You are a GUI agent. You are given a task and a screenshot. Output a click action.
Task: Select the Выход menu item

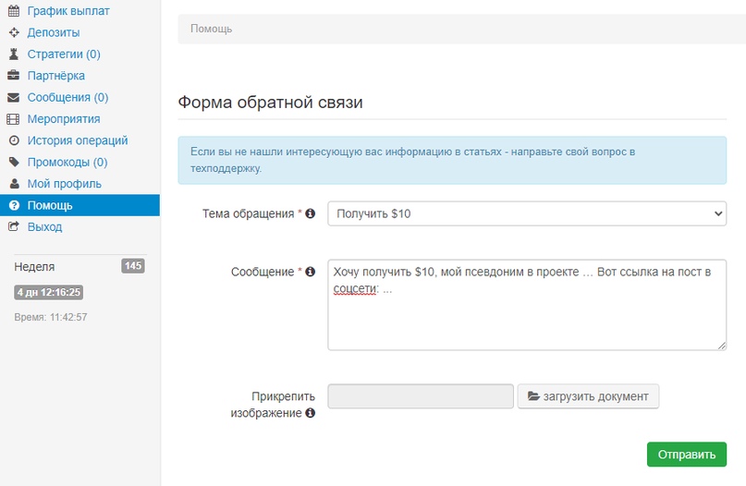(44, 226)
